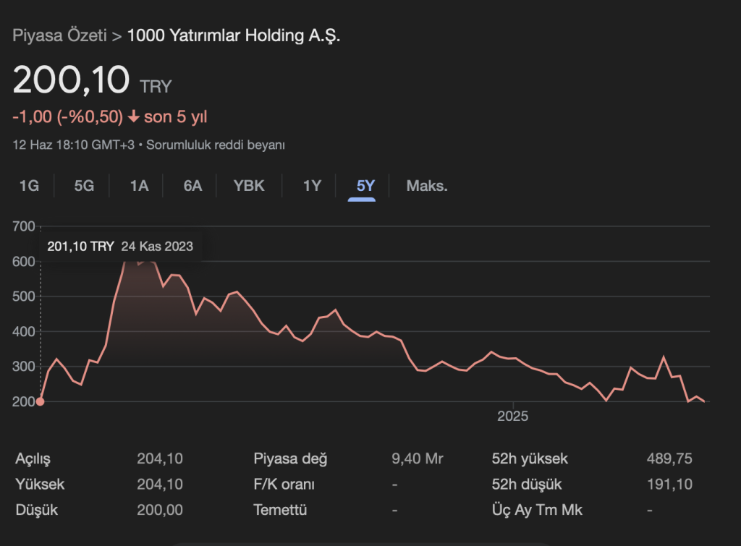The width and height of the screenshot is (741, 546).
Task: Click the Temettü dividend label
Action: 280,510
